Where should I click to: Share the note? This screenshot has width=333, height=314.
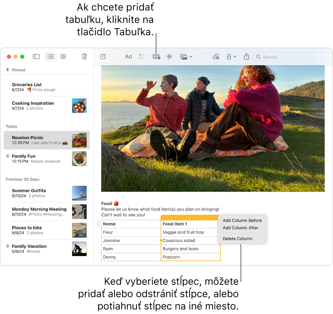tap(246, 56)
